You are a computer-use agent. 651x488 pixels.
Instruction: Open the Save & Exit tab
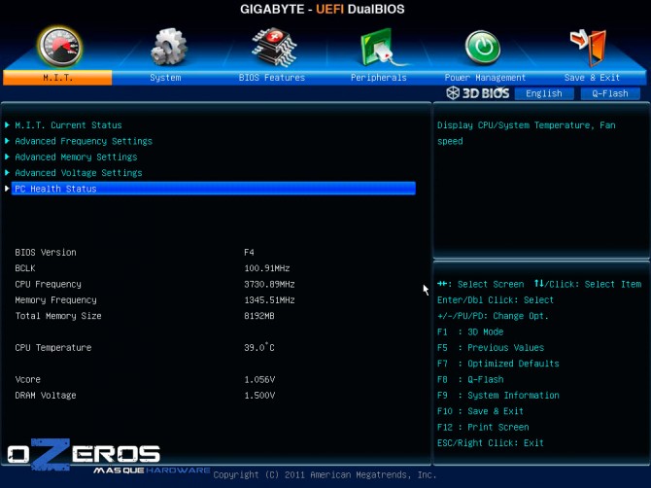tap(592, 78)
